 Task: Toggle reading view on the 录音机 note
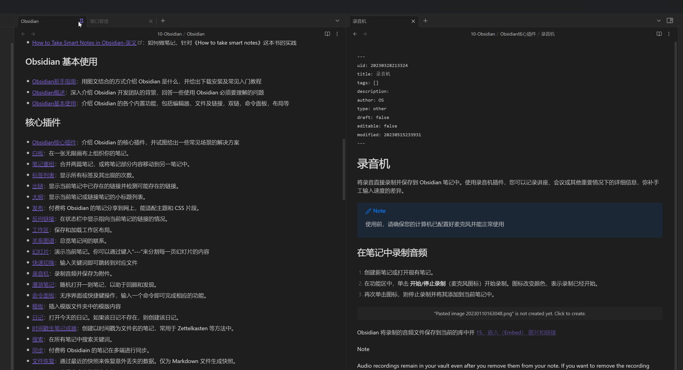[x=659, y=34]
